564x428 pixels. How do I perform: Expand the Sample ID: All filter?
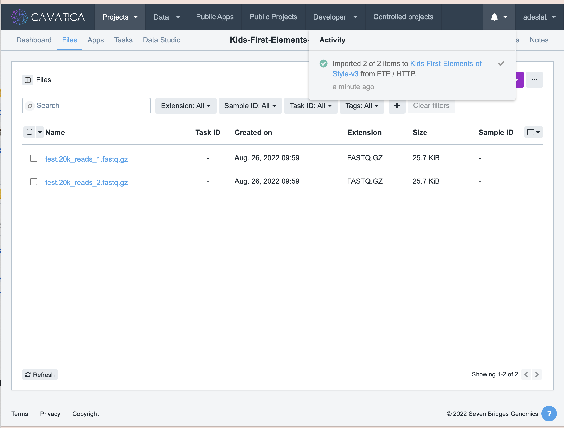(250, 106)
